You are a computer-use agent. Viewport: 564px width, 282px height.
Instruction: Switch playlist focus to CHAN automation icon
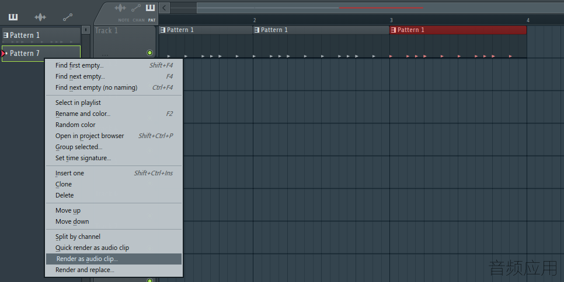coord(136,8)
